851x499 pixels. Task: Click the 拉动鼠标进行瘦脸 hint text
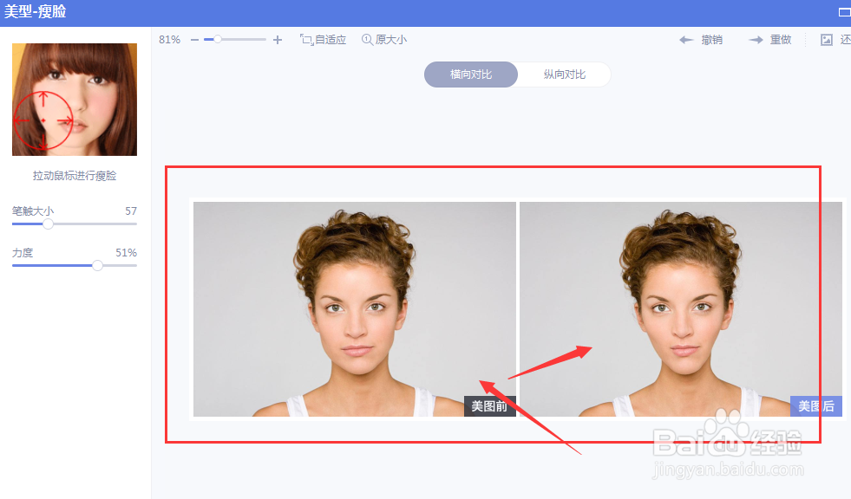coord(75,176)
